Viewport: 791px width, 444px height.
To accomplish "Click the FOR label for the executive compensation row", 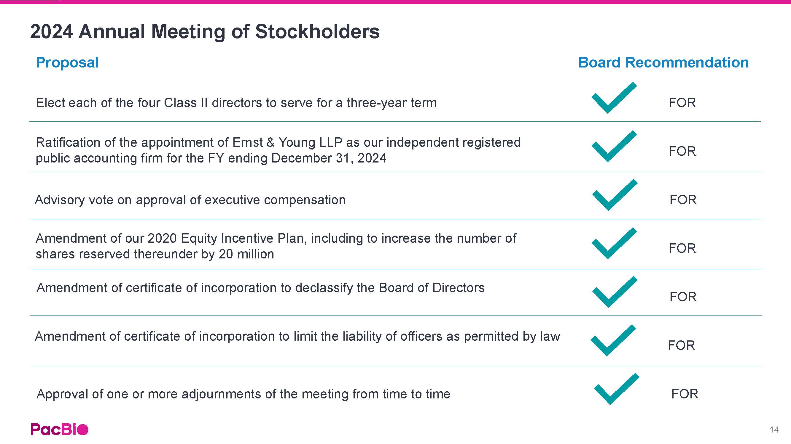I will click(683, 200).
